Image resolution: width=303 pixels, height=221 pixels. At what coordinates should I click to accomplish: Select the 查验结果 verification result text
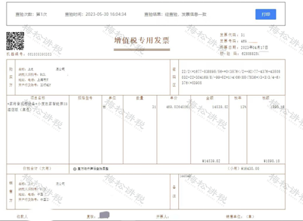pos(175,14)
